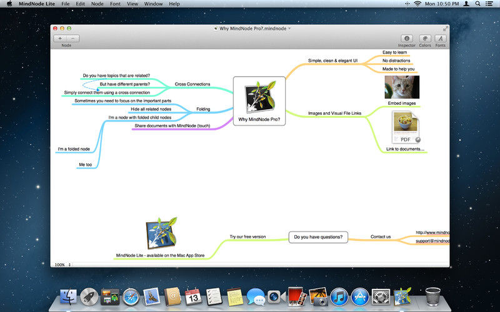Open the Inspector panel
The width and height of the screenshot is (500, 312).
pyautogui.click(x=407, y=39)
